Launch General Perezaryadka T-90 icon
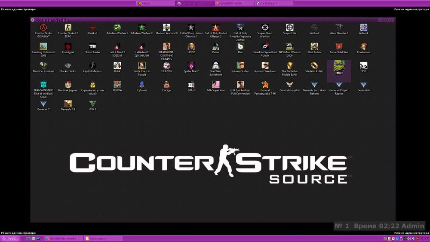The height and width of the screenshot is (242, 430). pos(265,85)
